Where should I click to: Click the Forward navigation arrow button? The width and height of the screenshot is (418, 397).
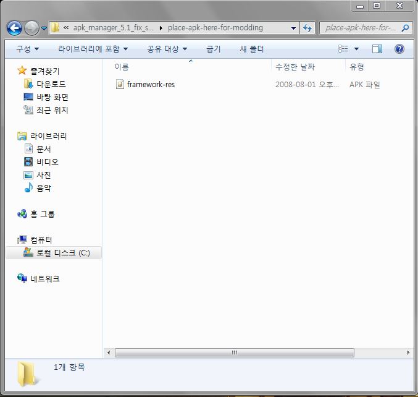pos(31,28)
